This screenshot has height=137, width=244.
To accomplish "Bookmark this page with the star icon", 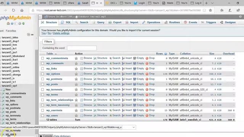I will click(210, 10).
